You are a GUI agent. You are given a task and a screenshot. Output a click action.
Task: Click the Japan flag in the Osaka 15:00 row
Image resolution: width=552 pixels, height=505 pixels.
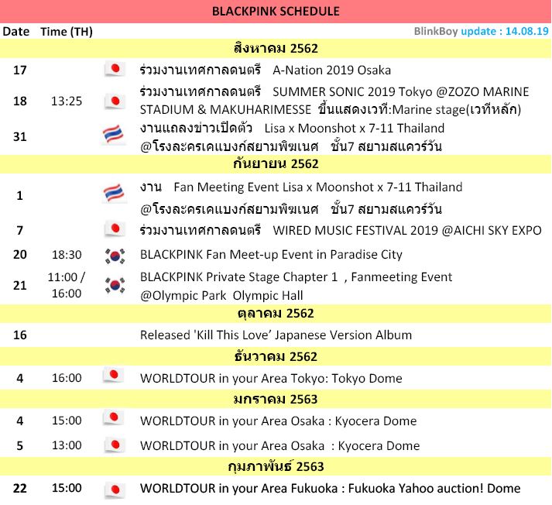[113, 418]
